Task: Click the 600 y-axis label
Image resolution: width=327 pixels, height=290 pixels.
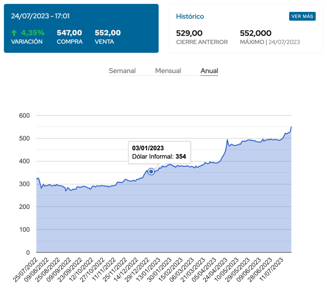Action: tap(24, 115)
